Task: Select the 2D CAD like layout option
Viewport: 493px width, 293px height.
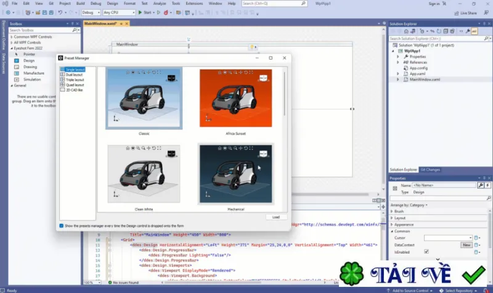Action: click(x=74, y=90)
